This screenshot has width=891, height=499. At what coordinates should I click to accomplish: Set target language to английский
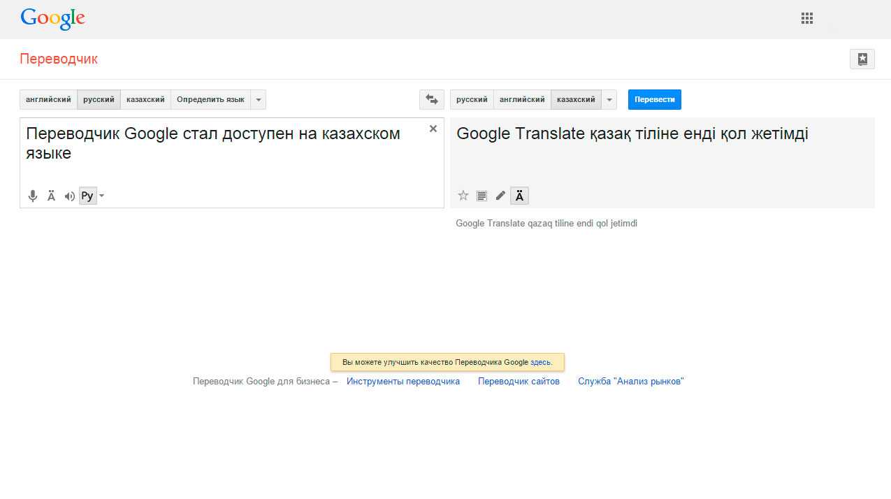522,100
